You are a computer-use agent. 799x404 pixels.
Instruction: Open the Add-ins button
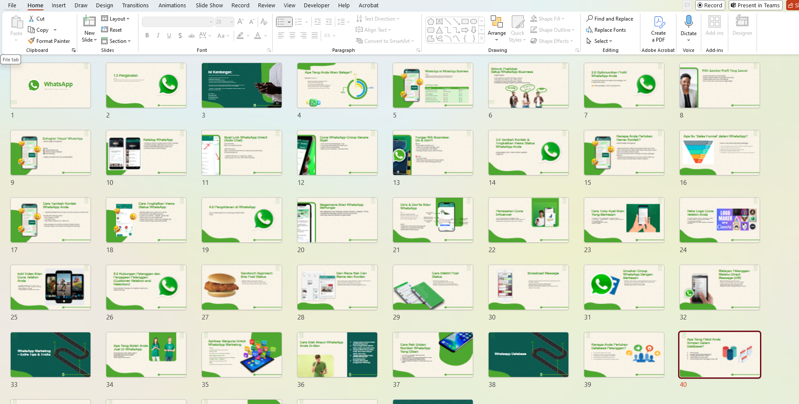pyautogui.click(x=715, y=26)
